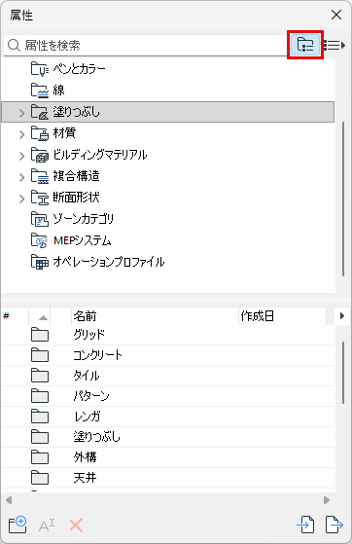Select ペンとカラー tree label

click(x=80, y=69)
